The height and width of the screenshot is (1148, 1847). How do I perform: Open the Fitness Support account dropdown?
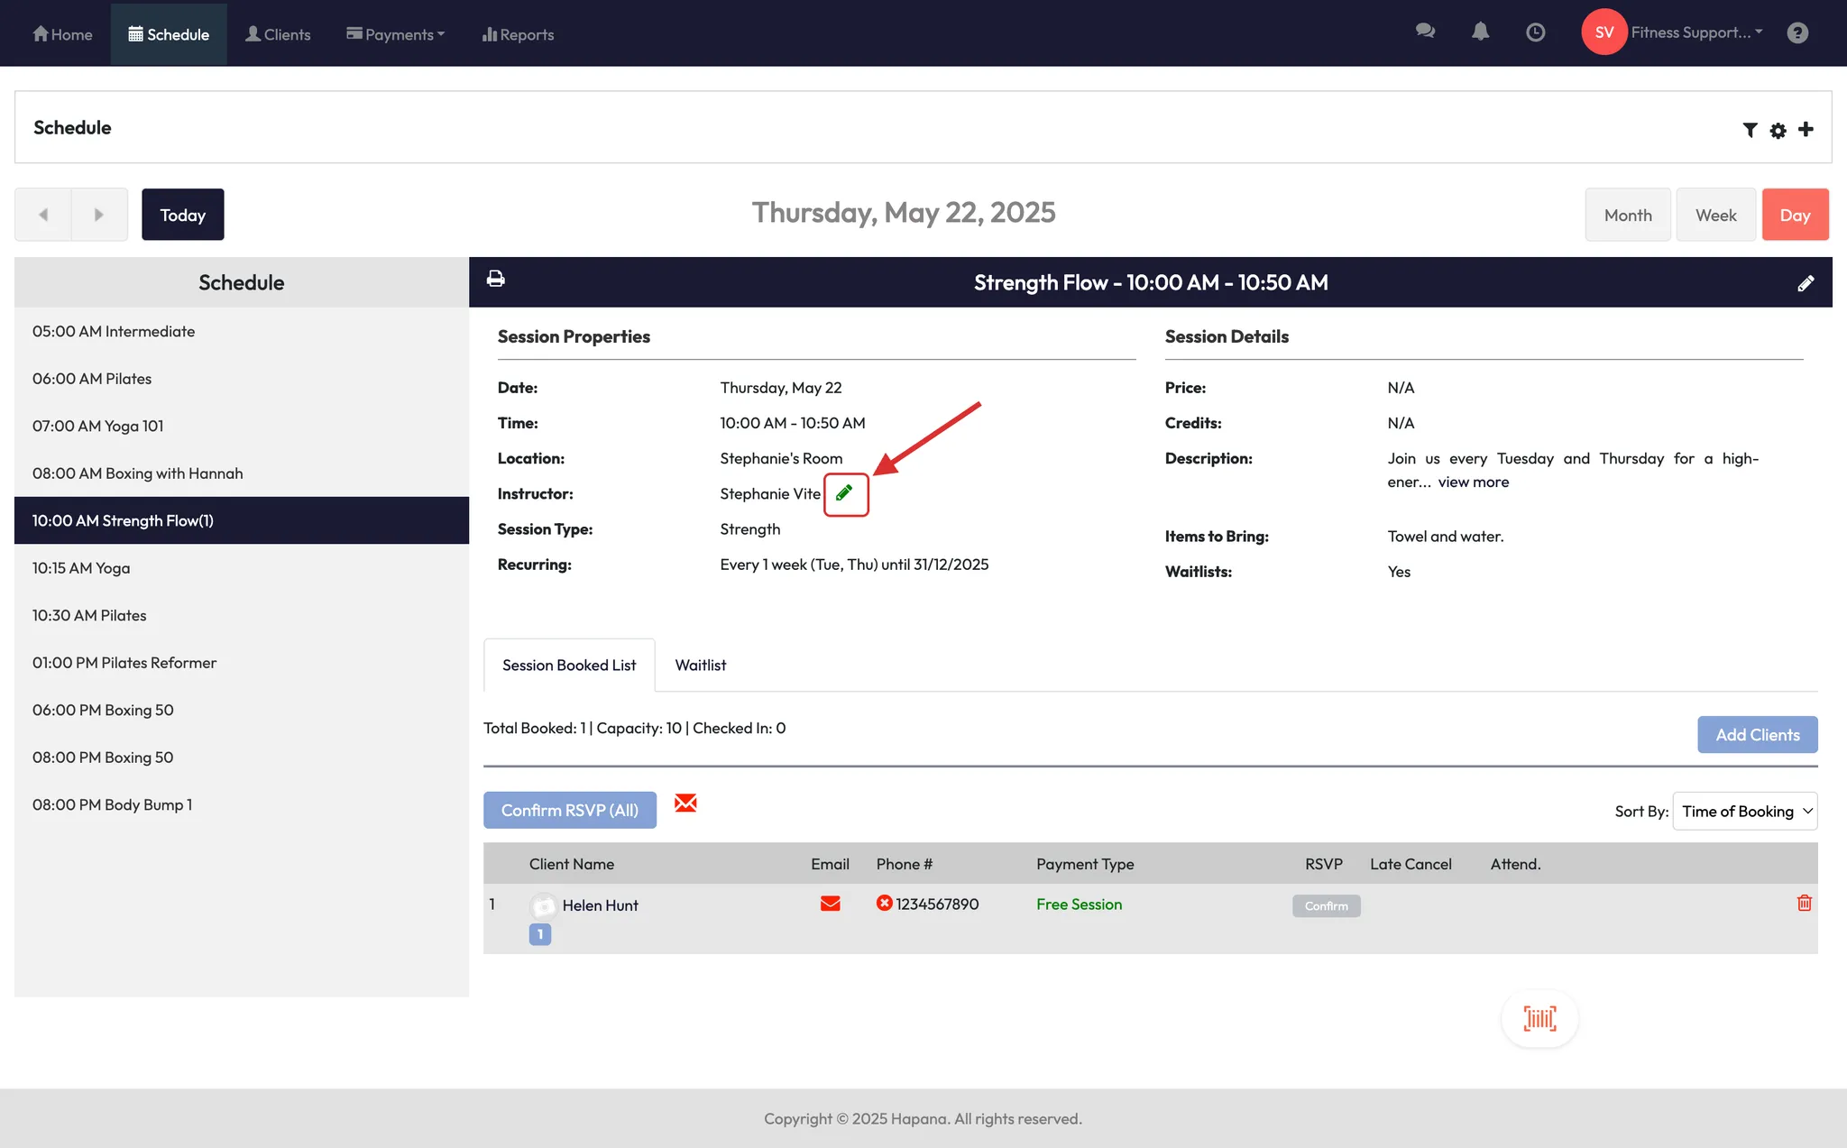coord(1695,32)
